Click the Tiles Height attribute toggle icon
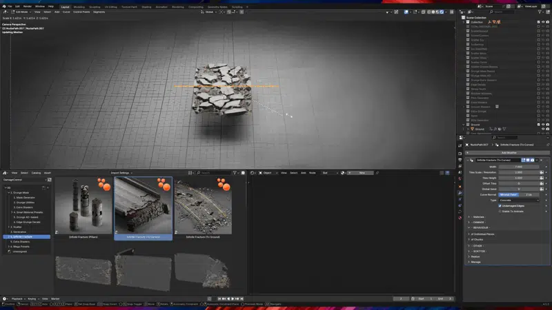The height and width of the screenshot is (310, 552). tap(542, 178)
